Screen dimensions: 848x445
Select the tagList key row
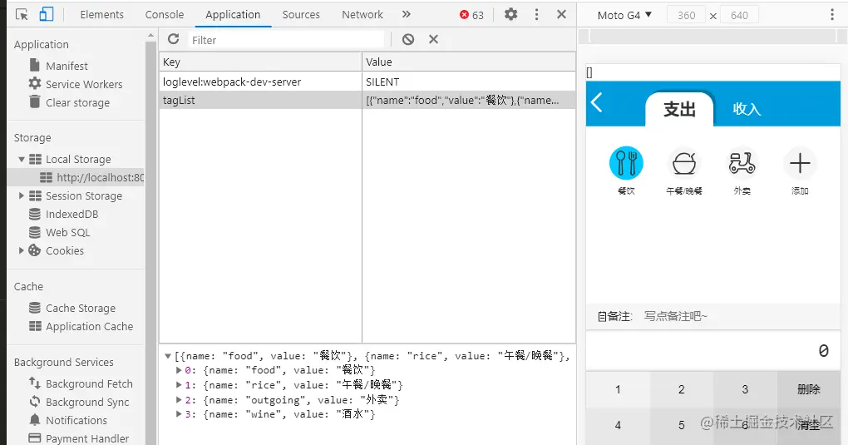pos(260,100)
